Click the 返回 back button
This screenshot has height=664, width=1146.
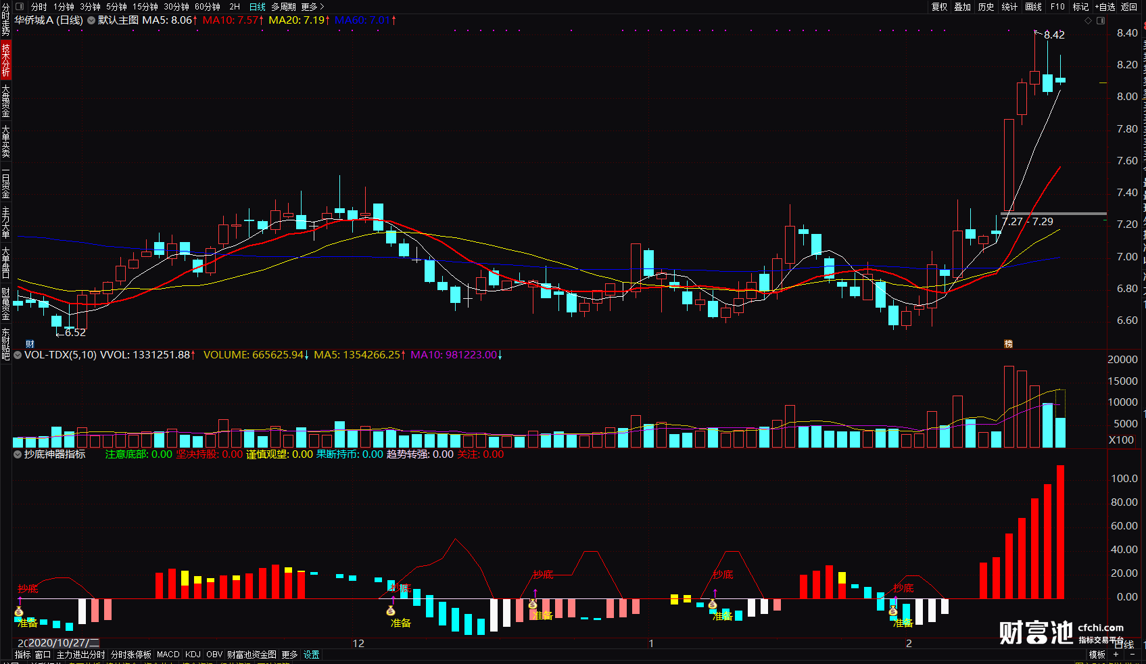(1129, 7)
